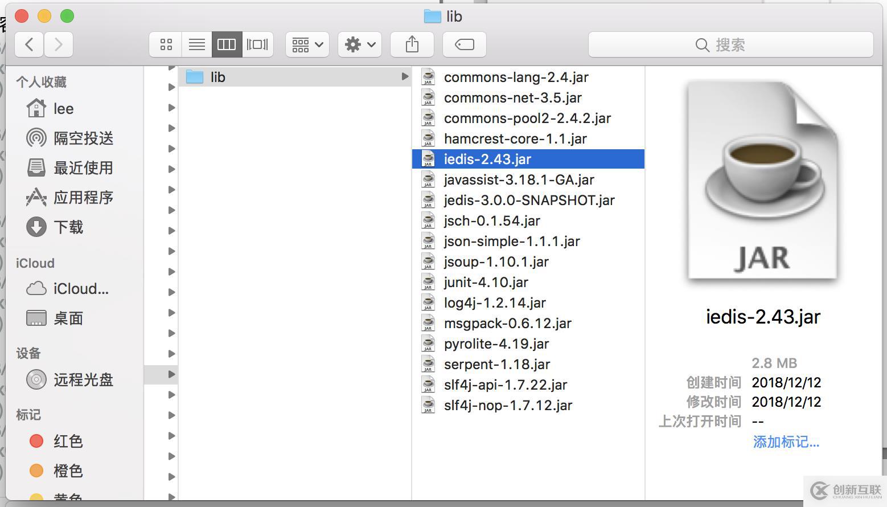
Task: Switch to list view
Action: (x=197, y=44)
